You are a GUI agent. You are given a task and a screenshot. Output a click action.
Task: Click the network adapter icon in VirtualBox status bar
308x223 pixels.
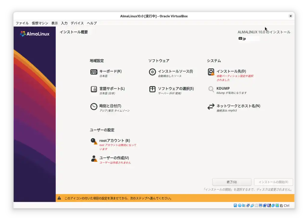248,205
